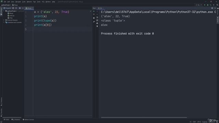This screenshot has width=219, height=123.
Task: Select the file.py editor tab
Action: coord(29,8)
